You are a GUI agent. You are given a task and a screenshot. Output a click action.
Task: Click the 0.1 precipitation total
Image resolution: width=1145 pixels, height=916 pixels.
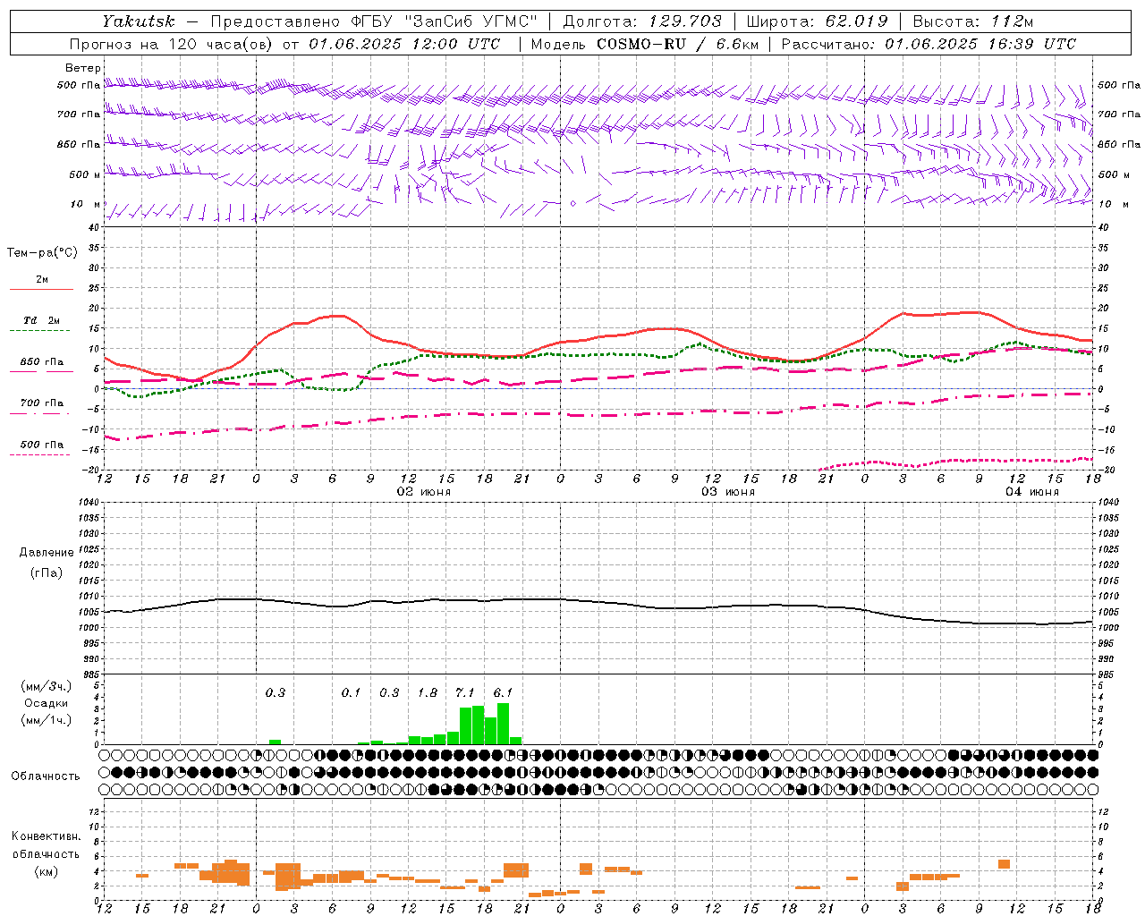351,692
